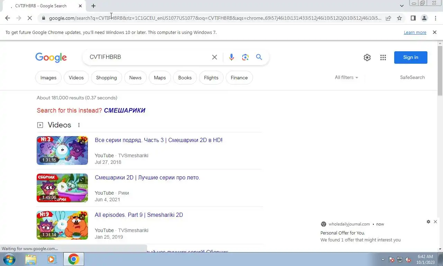
Task: Bookmark this page with star icon
Action: click(399, 18)
